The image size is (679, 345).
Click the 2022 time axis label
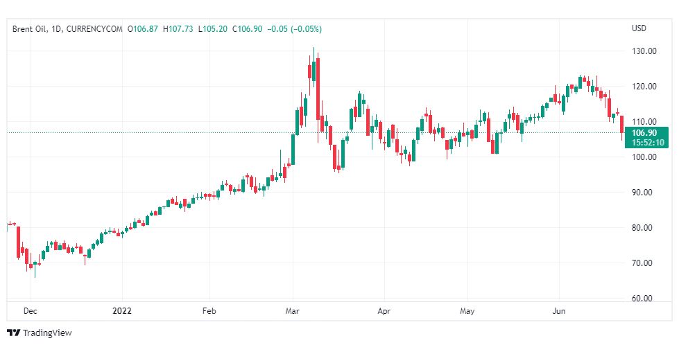click(122, 311)
